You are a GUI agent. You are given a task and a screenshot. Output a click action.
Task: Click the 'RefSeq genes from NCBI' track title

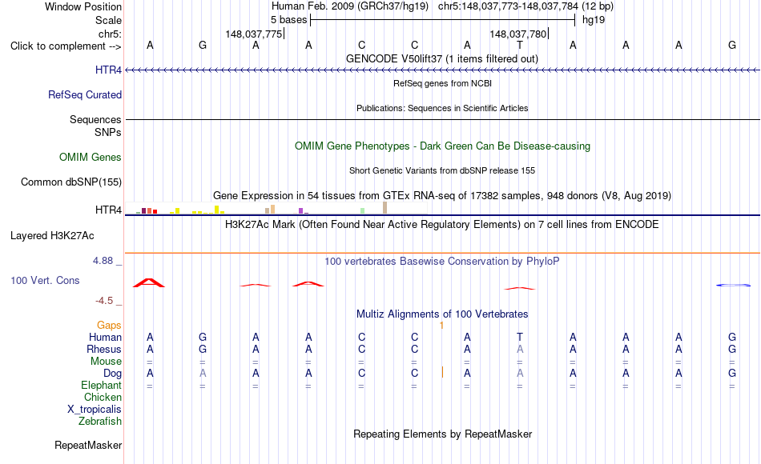(x=443, y=83)
